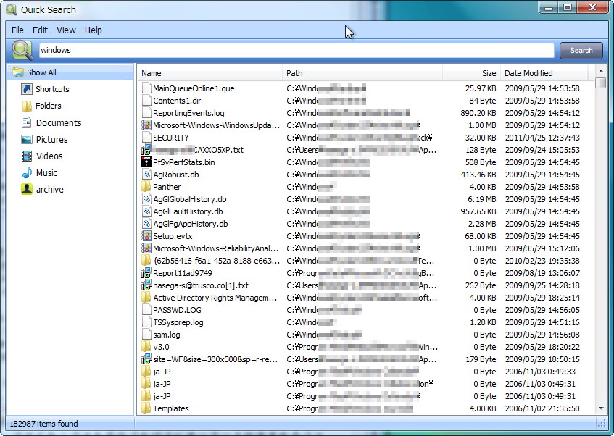Click the 2006/11/02 21:35:50 date cell

tap(542, 408)
